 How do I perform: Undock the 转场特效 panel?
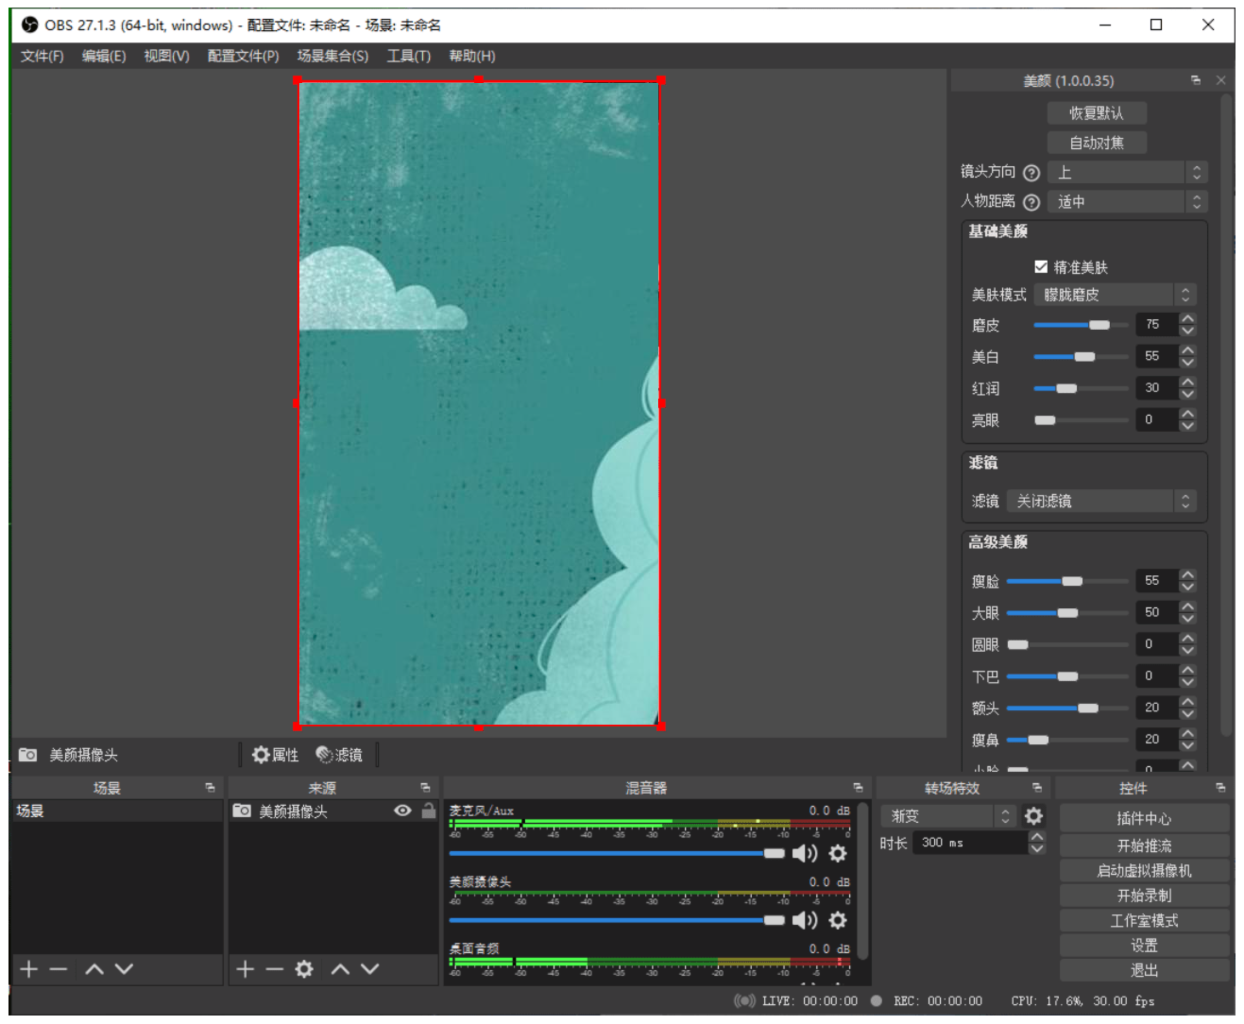point(1038,788)
